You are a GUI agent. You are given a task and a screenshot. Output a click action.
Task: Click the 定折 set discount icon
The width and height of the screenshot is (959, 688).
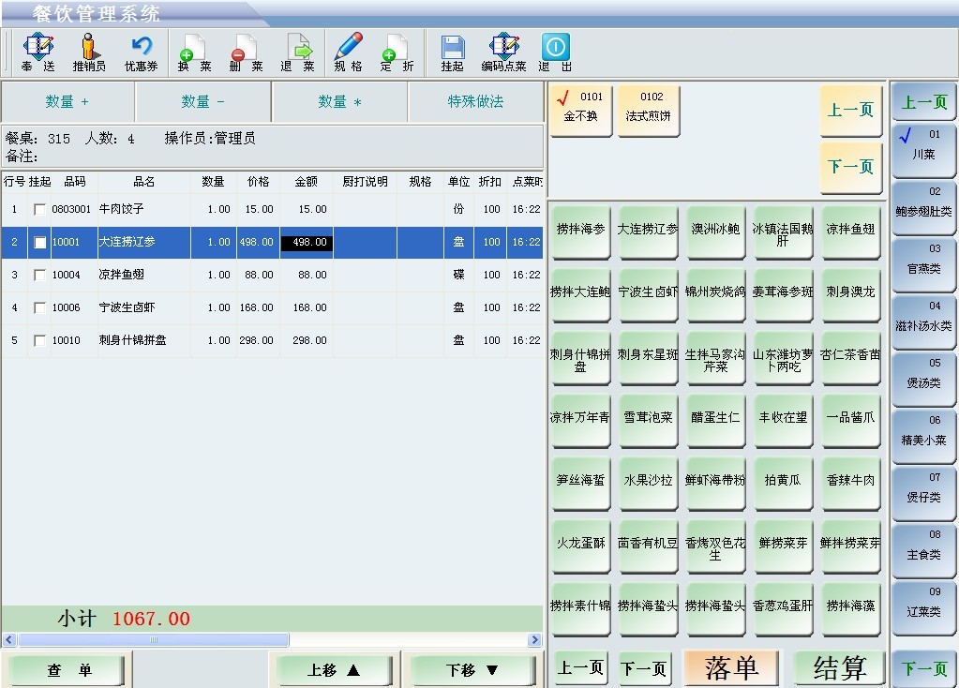pos(397,52)
